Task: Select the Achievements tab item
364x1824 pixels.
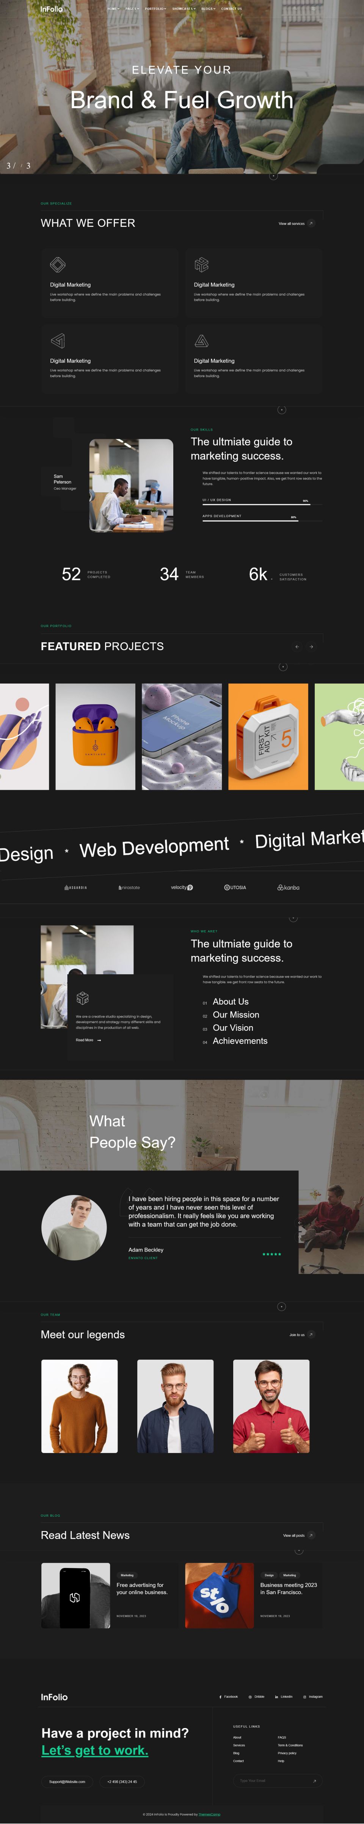Action: pyautogui.click(x=240, y=1041)
